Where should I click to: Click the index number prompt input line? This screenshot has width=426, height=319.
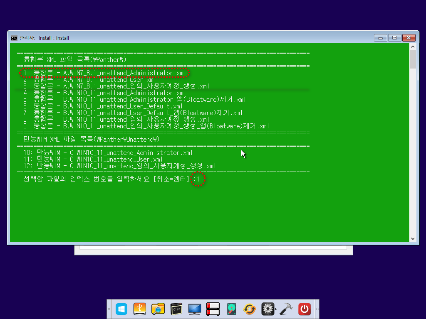click(x=111, y=179)
